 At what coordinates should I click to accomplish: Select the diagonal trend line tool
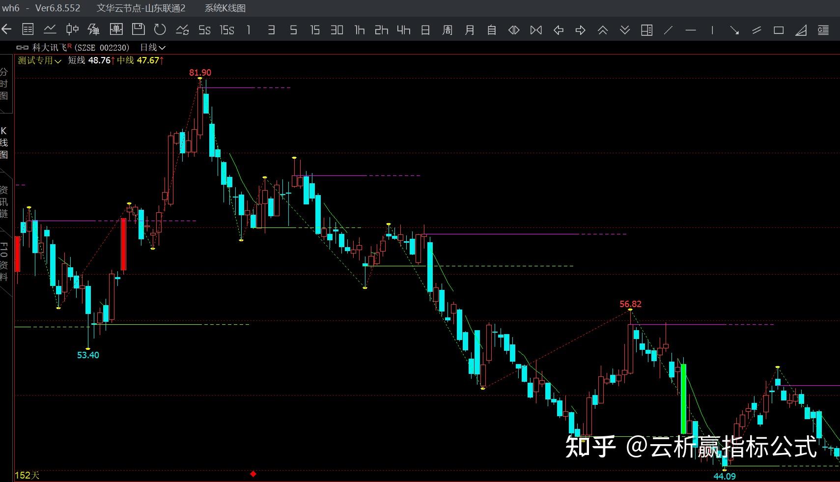coord(668,30)
